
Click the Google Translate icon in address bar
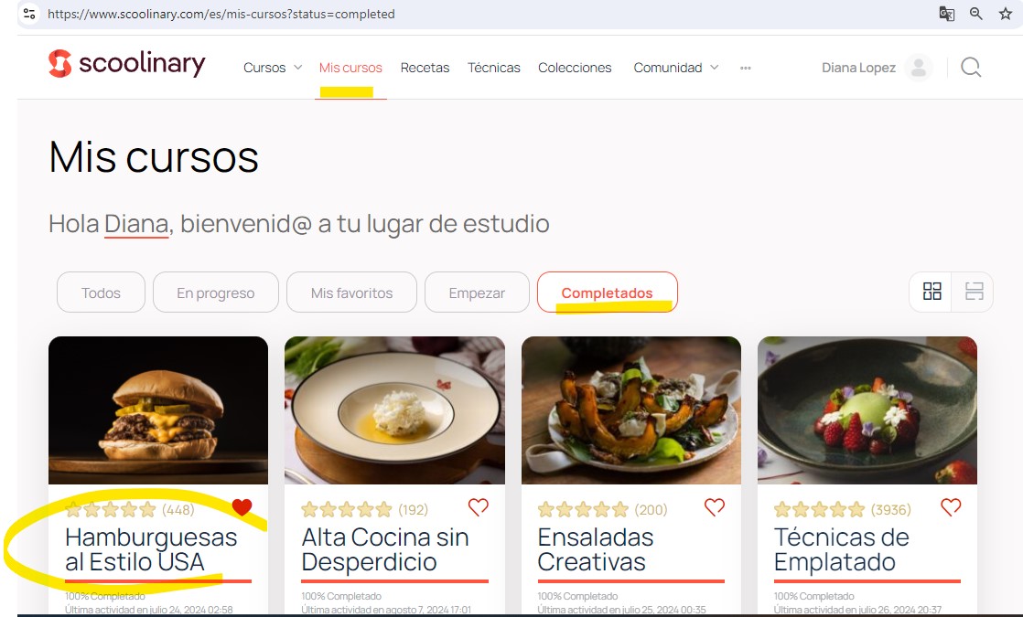tap(946, 15)
